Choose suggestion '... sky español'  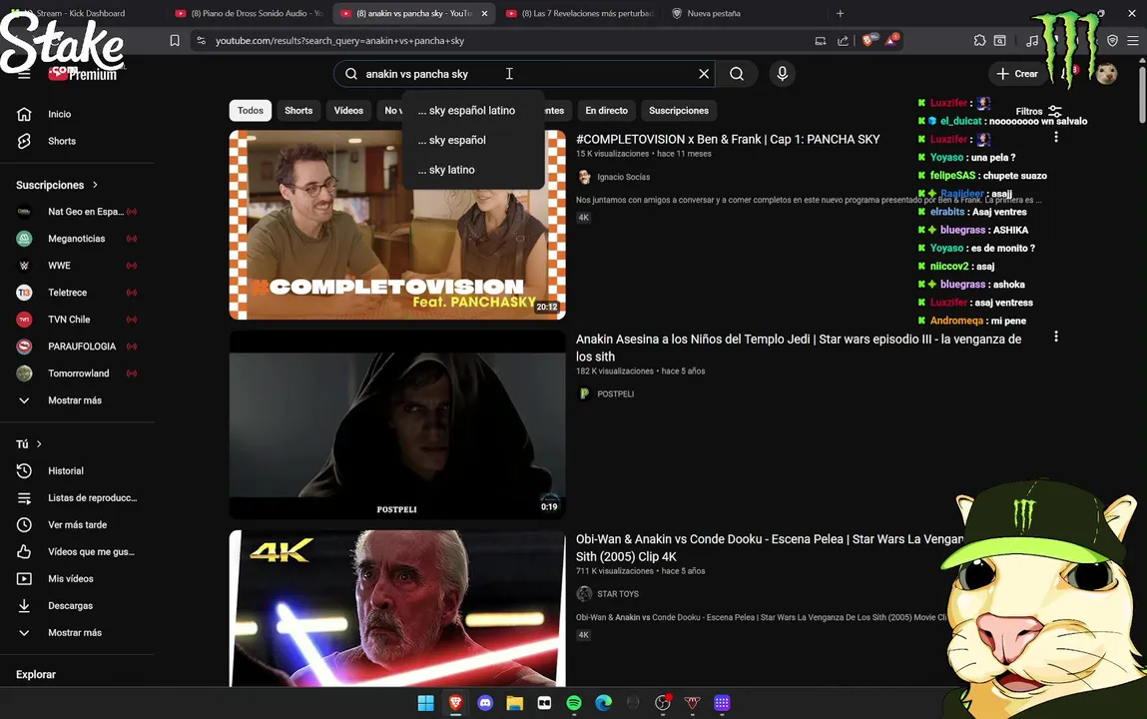pos(472,140)
